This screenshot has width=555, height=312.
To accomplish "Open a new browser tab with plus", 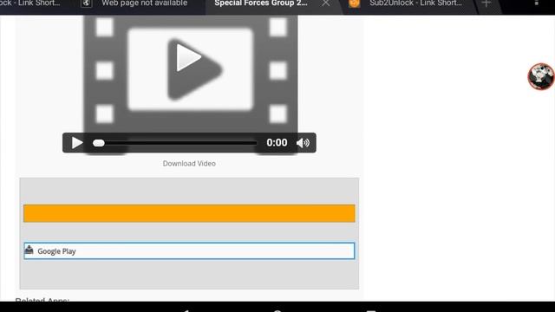I will click(486, 3).
